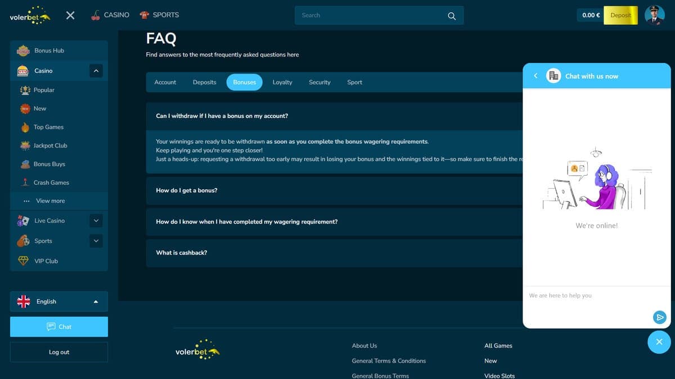675x379 pixels.
Task: Click the View more sidebar label
Action: 51,201
